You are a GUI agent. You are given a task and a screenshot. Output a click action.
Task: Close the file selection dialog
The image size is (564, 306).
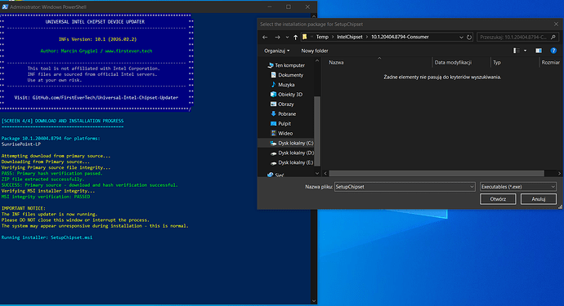point(556,24)
